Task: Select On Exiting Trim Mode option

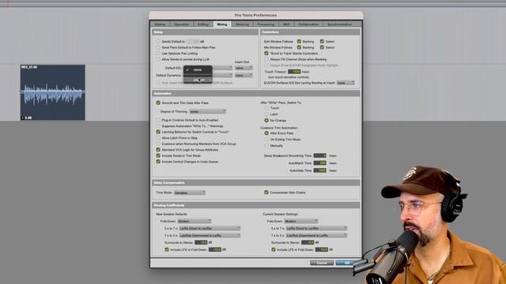Action: (266, 140)
